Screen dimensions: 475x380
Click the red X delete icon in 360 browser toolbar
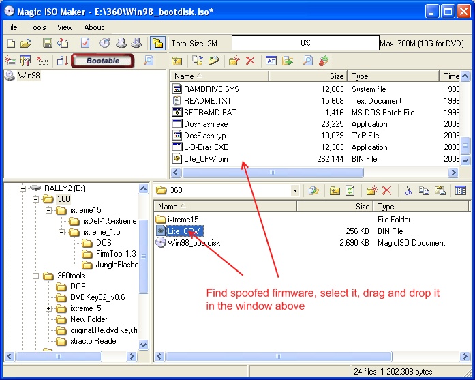[386, 191]
